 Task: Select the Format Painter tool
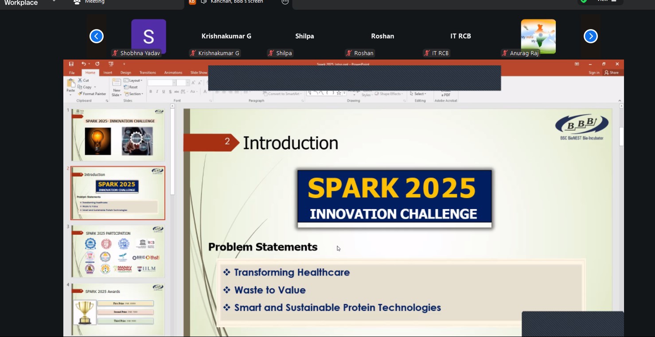92,94
